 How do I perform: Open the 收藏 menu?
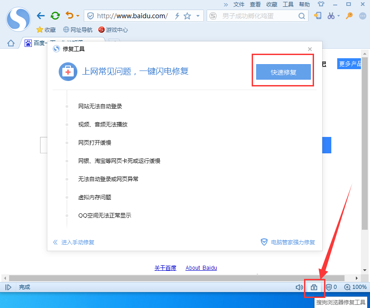click(x=272, y=5)
